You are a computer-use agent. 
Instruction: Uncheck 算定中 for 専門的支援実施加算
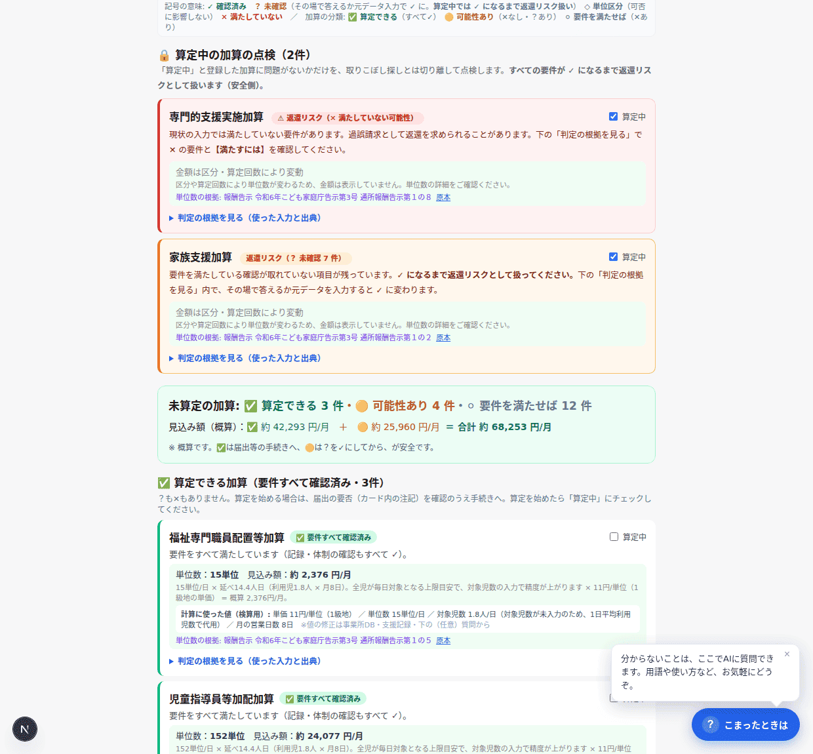click(x=613, y=117)
